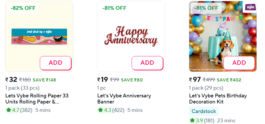
Task: Add Let's Vybe Anniversary Banner to cart
Action: click(147, 63)
